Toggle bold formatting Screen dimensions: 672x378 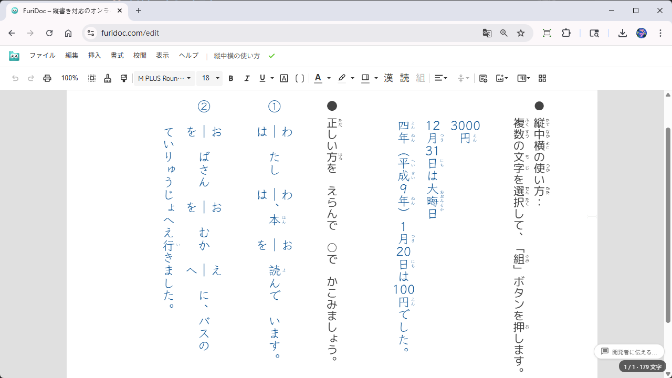click(230, 78)
